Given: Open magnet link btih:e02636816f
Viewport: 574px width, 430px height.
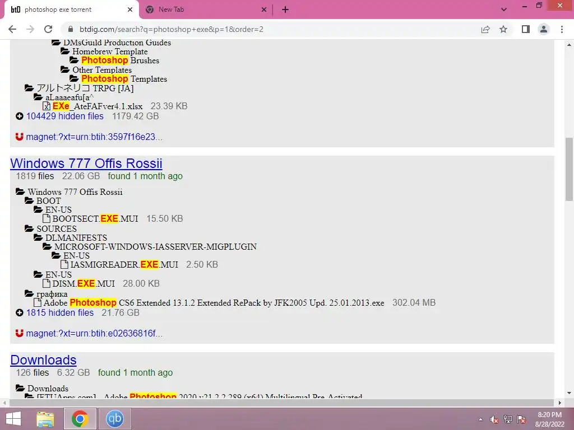Looking at the screenshot, I should coord(94,333).
